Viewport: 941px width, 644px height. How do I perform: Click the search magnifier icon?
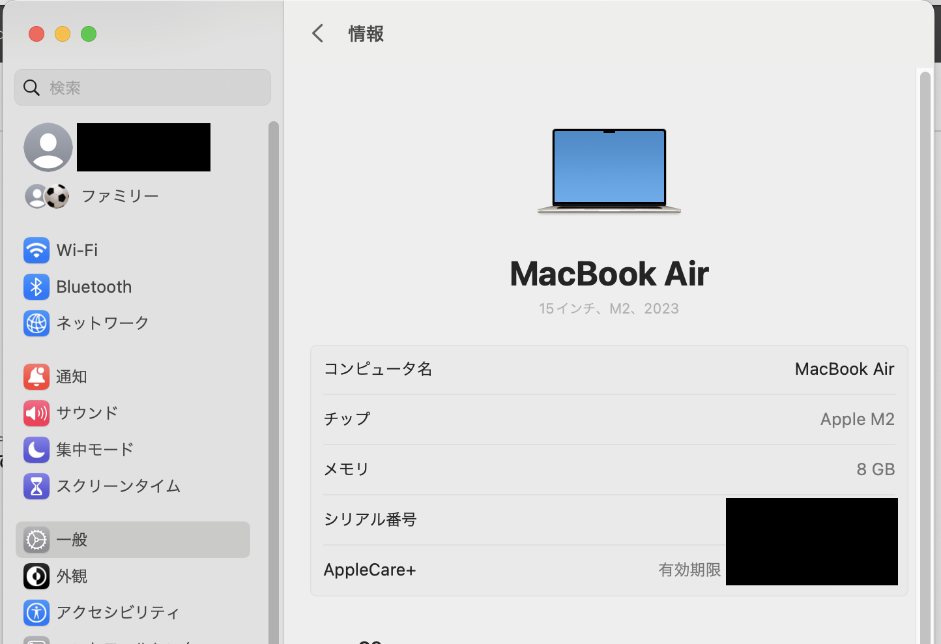click(31, 87)
